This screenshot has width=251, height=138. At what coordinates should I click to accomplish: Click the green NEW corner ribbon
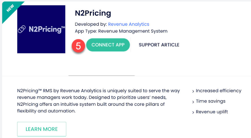pos(10,9)
